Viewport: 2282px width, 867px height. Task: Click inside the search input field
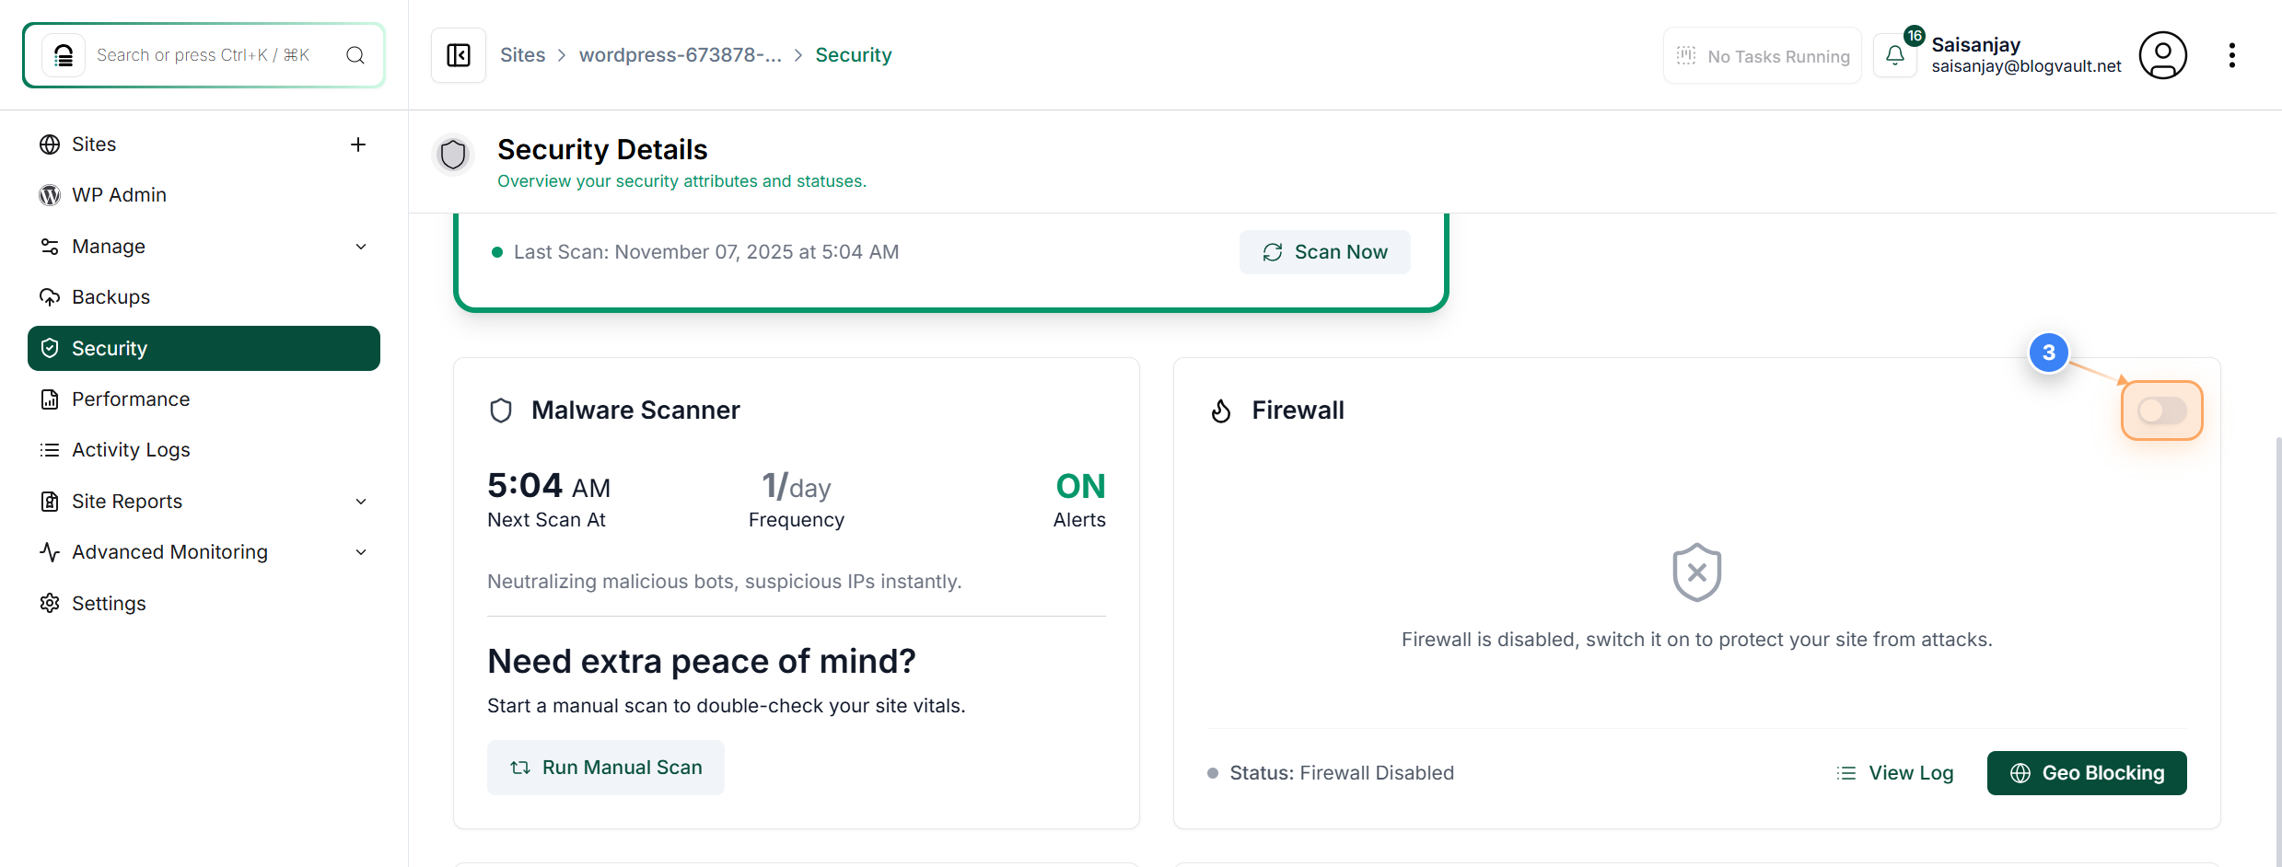(203, 54)
